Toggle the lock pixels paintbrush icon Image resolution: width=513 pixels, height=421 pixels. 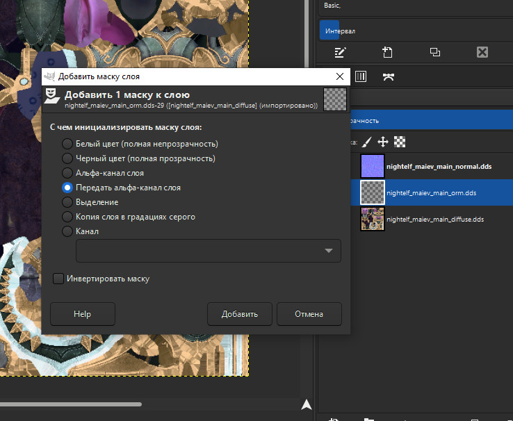pos(367,142)
